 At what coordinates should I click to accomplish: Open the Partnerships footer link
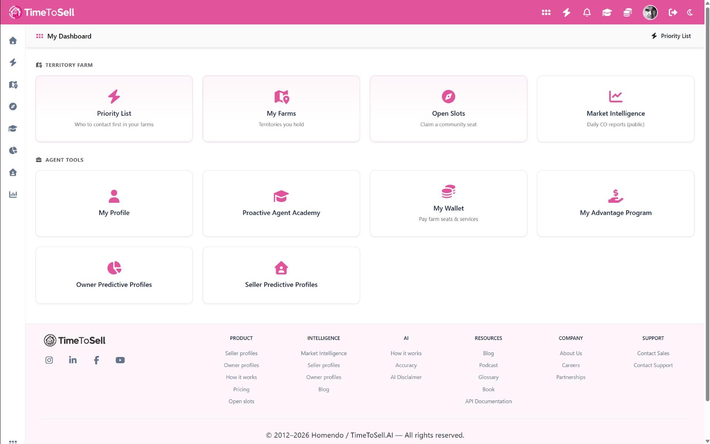(571, 377)
